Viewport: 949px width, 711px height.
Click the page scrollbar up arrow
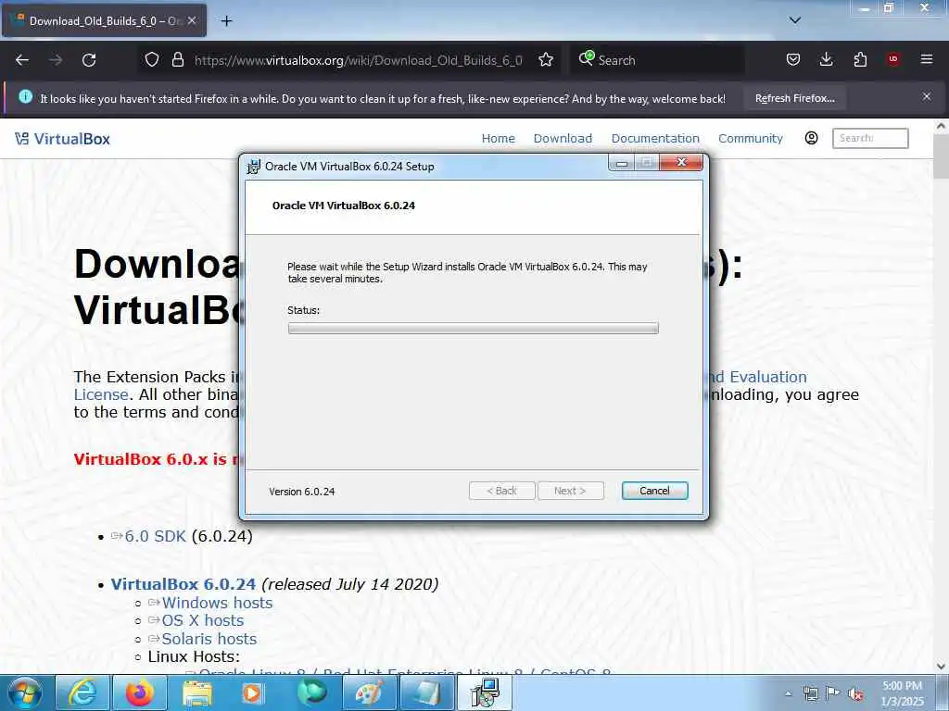click(941, 126)
